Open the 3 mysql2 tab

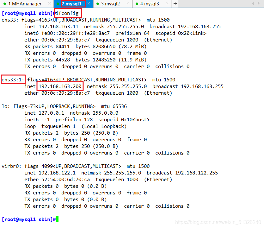[112, 3]
